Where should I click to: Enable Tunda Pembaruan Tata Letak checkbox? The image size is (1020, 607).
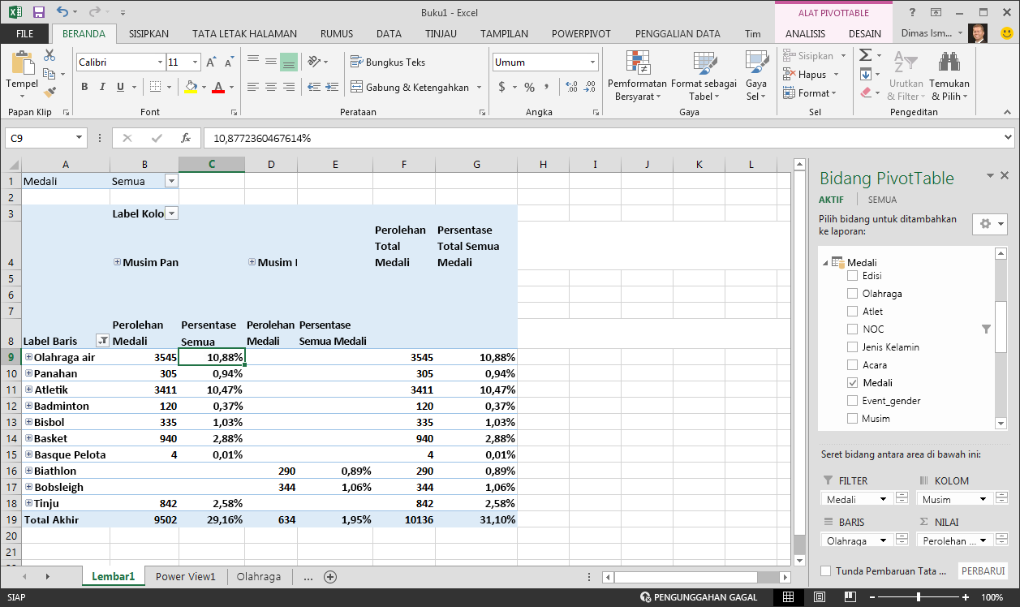[826, 571]
